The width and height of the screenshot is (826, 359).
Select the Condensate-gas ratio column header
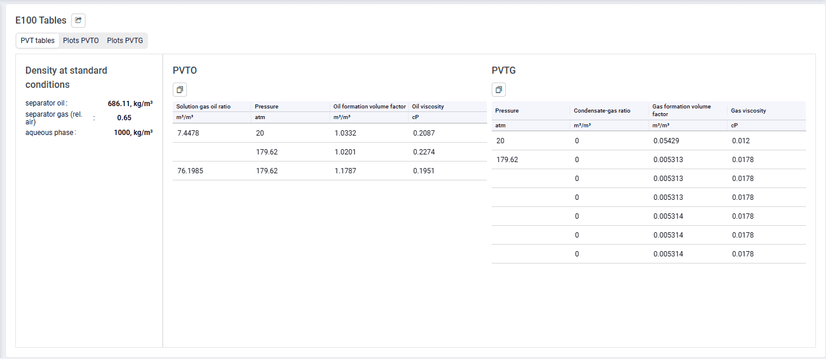pos(601,111)
